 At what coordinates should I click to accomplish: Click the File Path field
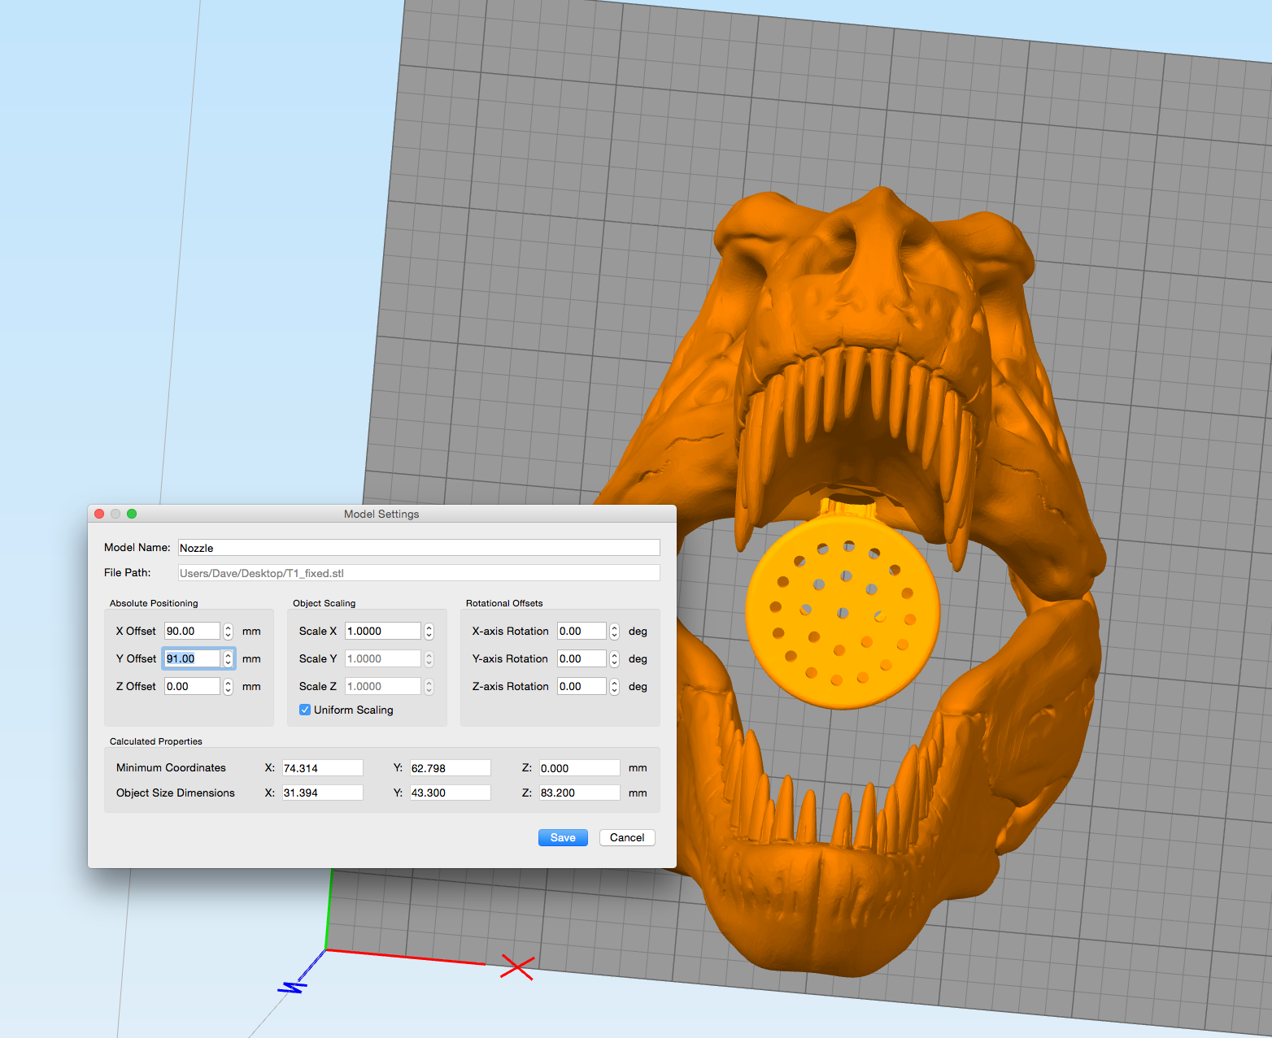[x=419, y=573]
